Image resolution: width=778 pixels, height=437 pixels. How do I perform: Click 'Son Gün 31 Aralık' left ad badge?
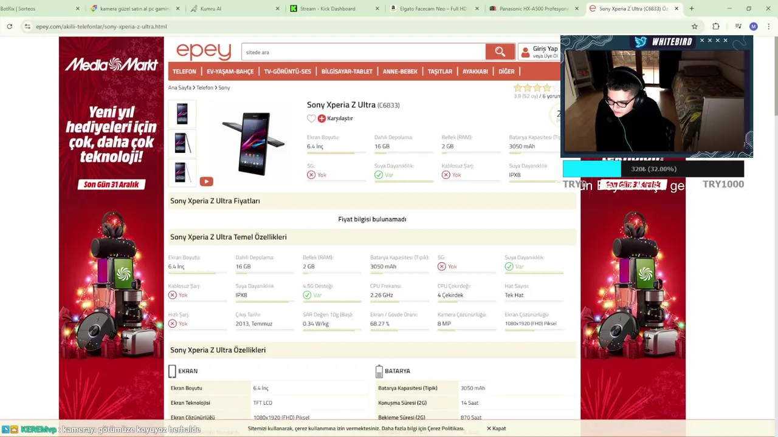pos(111,185)
